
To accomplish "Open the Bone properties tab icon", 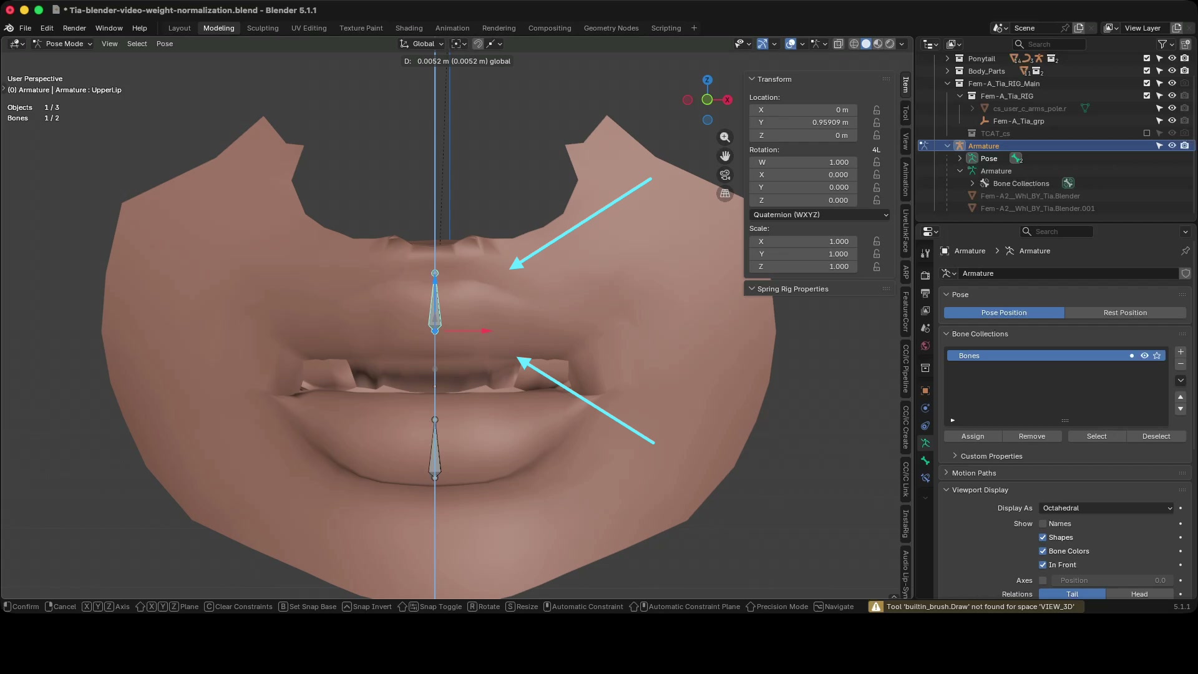I will click(925, 461).
